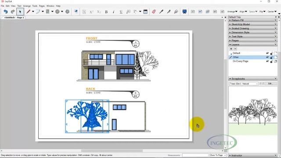Screen dimensions: 281x158
Task: Add a new layer with plus button
Action: point(231,49)
